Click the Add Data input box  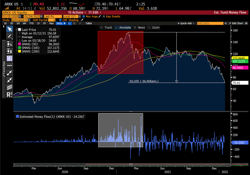pyautogui.click(x=210, y=23)
